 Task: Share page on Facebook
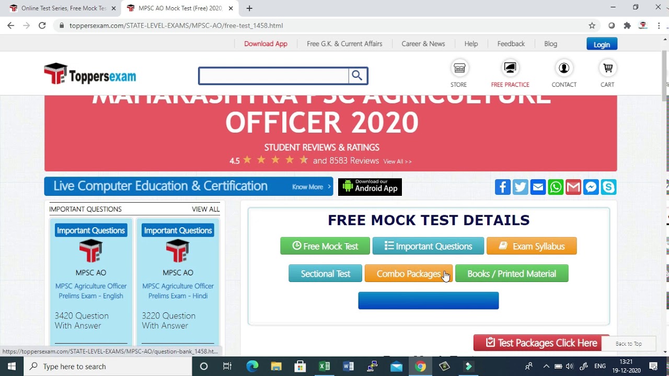coord(503,187)
